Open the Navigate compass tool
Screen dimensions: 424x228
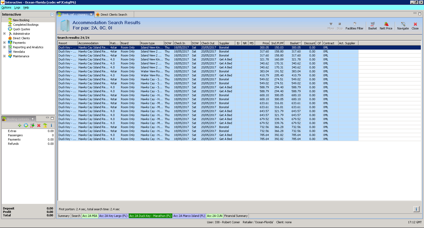coord(403,25)
